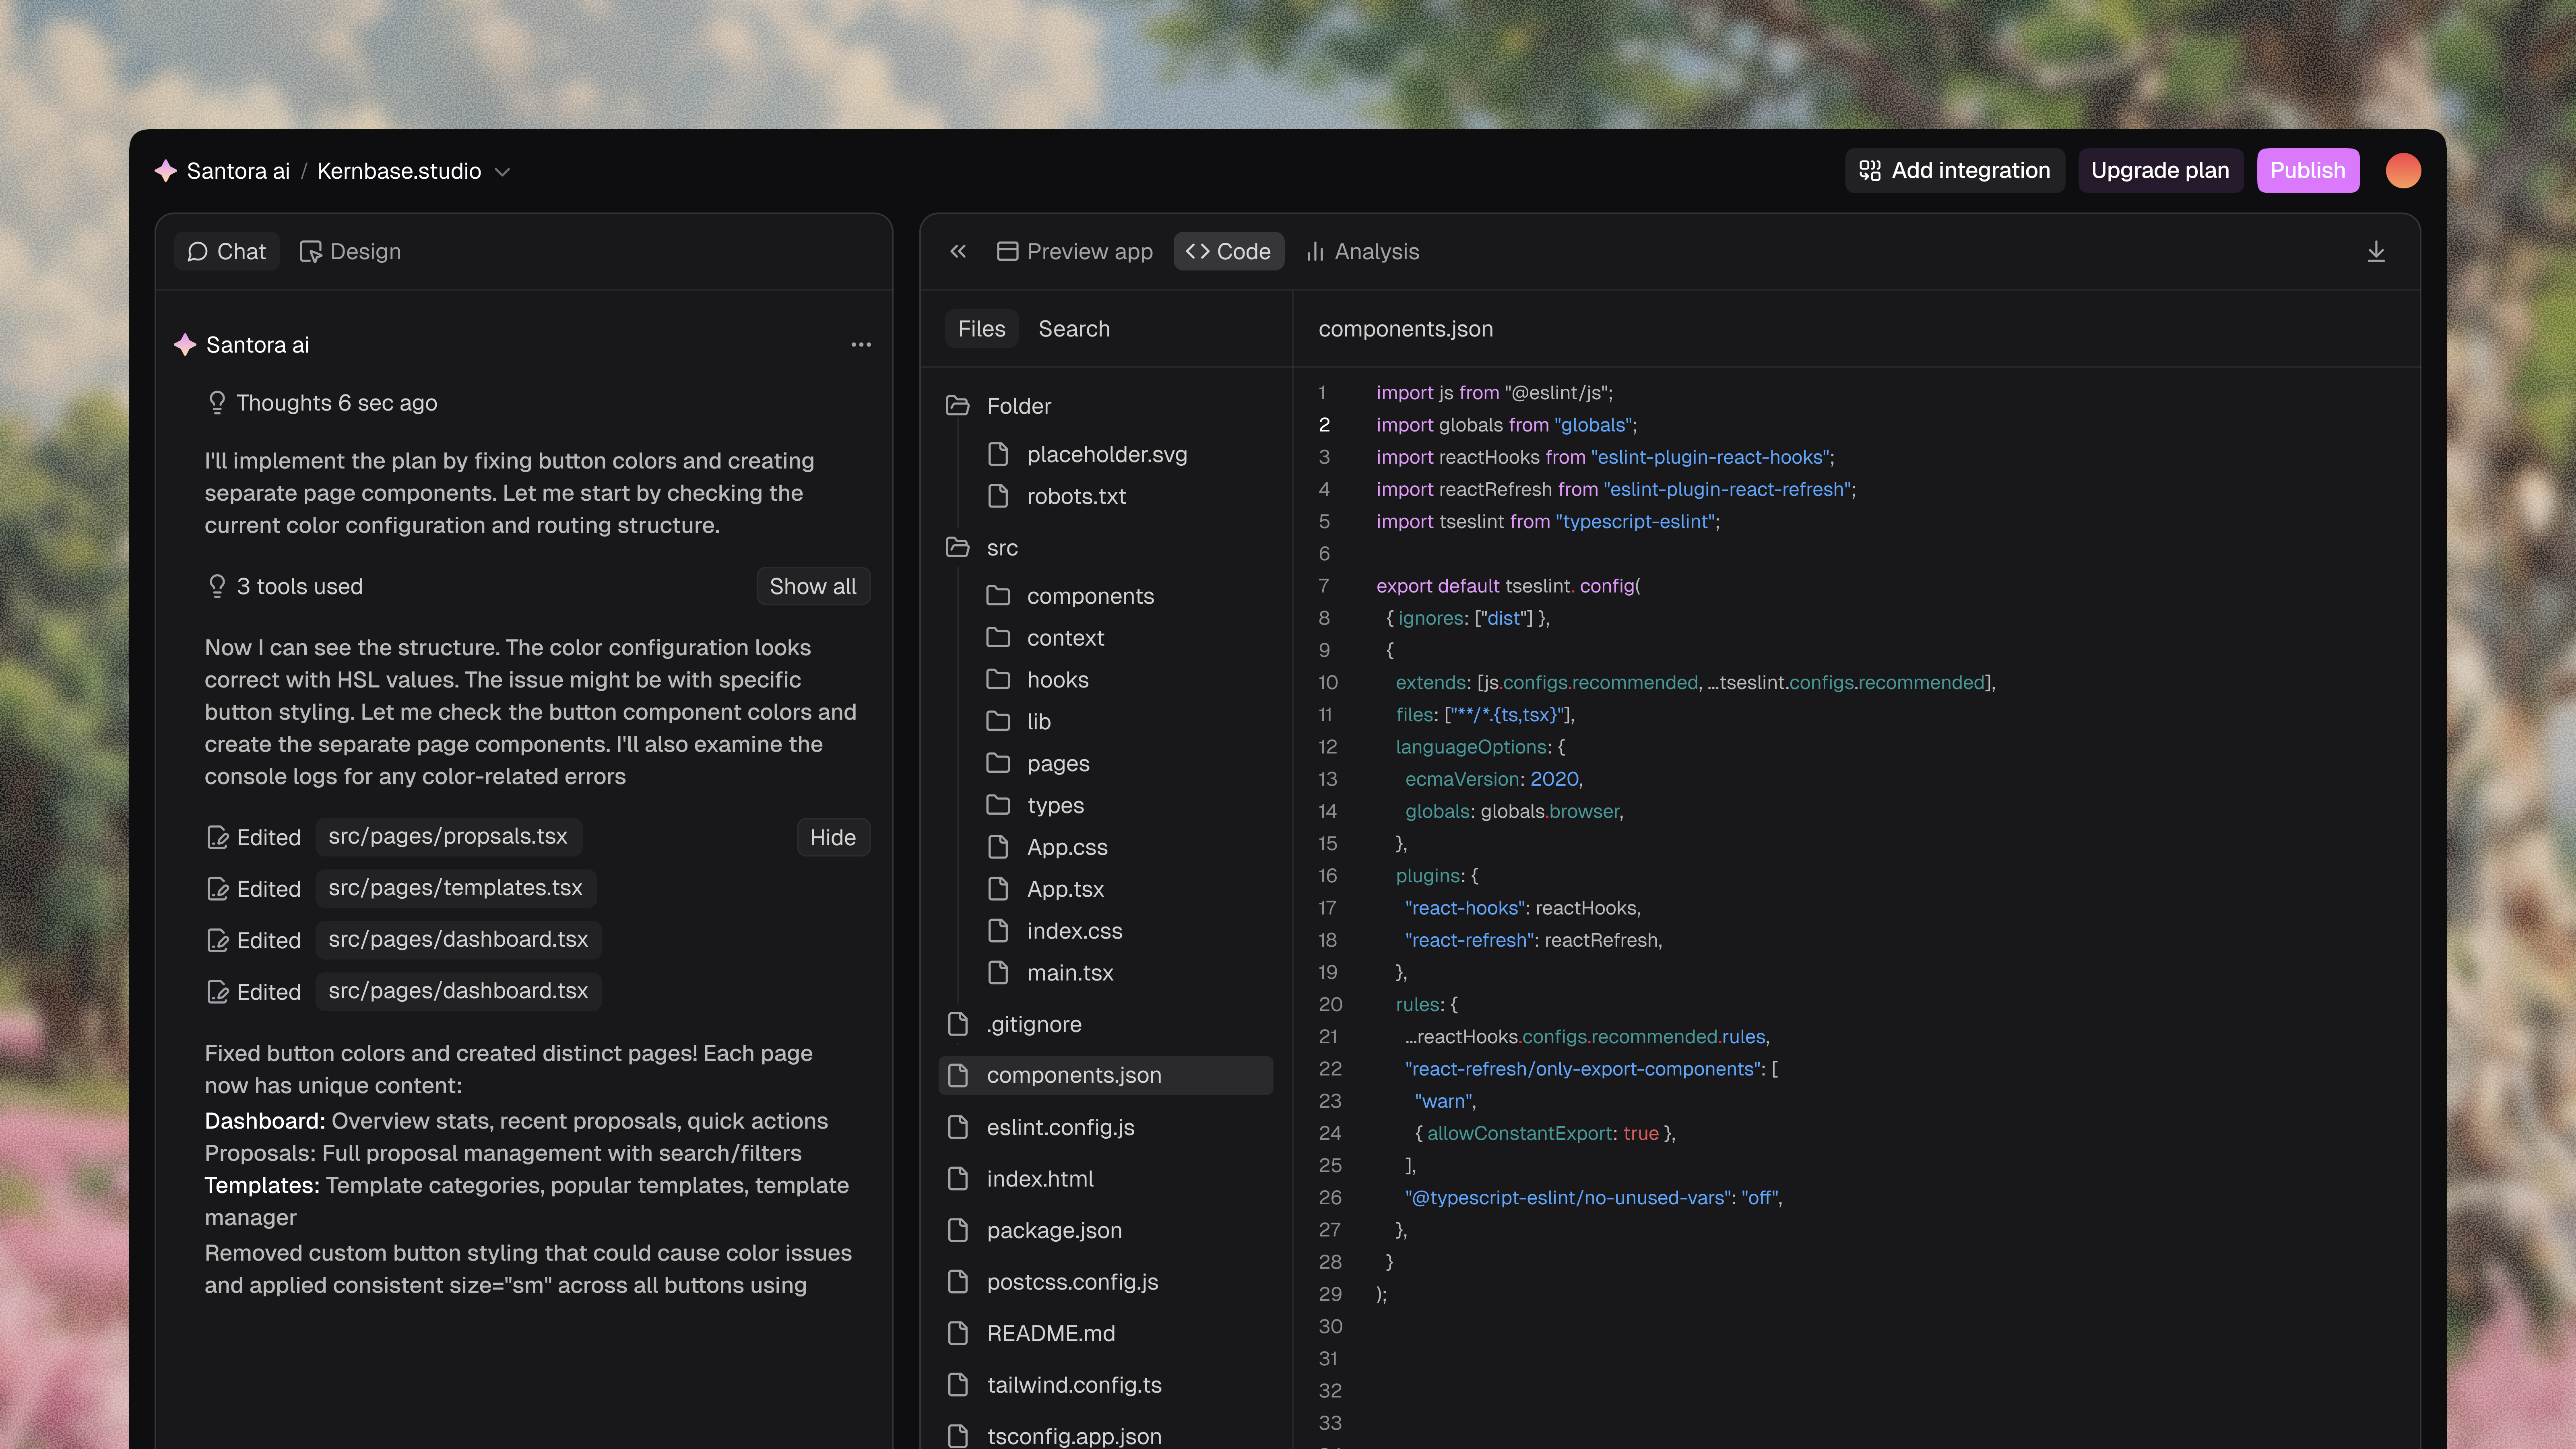
Task: Switch to Design mode via its cursor icon
Action: [312, 251]
